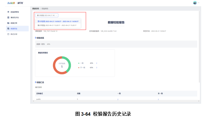Click the red segment of the donut chart
Screen dimensions: 210x118
coord(55,68)
